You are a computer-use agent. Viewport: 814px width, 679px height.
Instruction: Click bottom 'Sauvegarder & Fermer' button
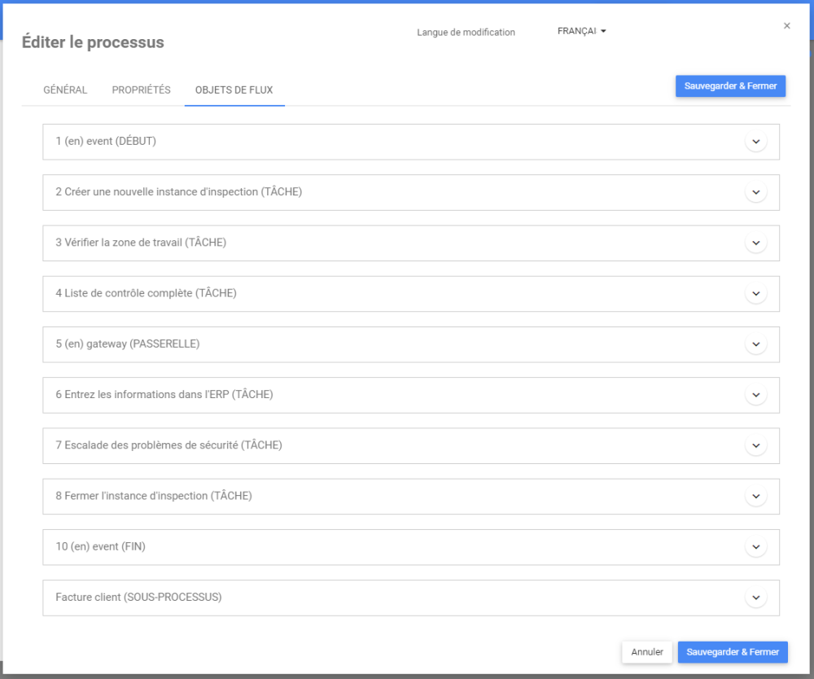pyautogui.click(x=733, y=652)
